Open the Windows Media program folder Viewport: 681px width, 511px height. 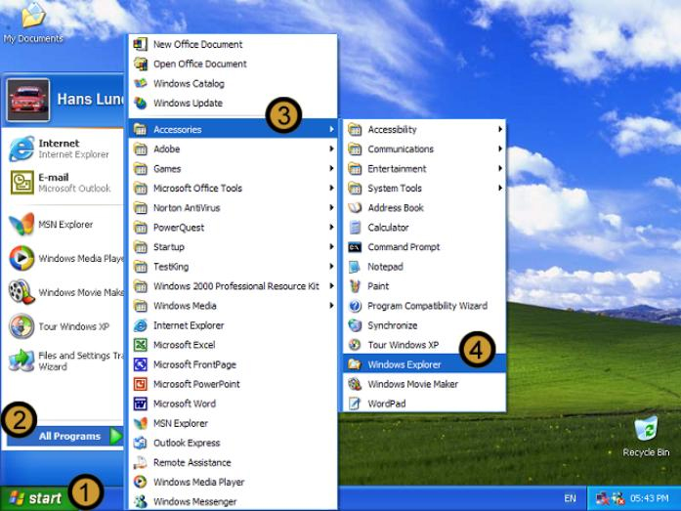[233, 305]
